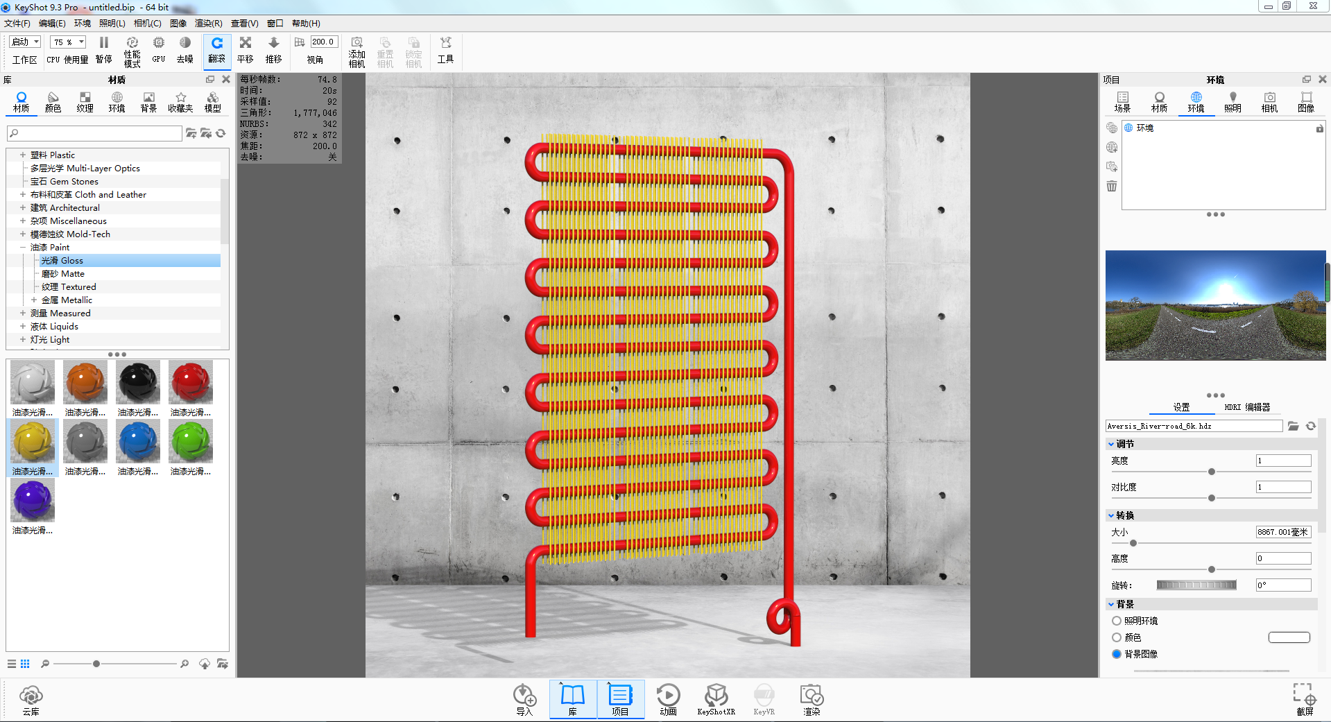1331x722 pixels.
Task: Select the purple gloss paint thumbnail
Action: (x=33, y=500)
